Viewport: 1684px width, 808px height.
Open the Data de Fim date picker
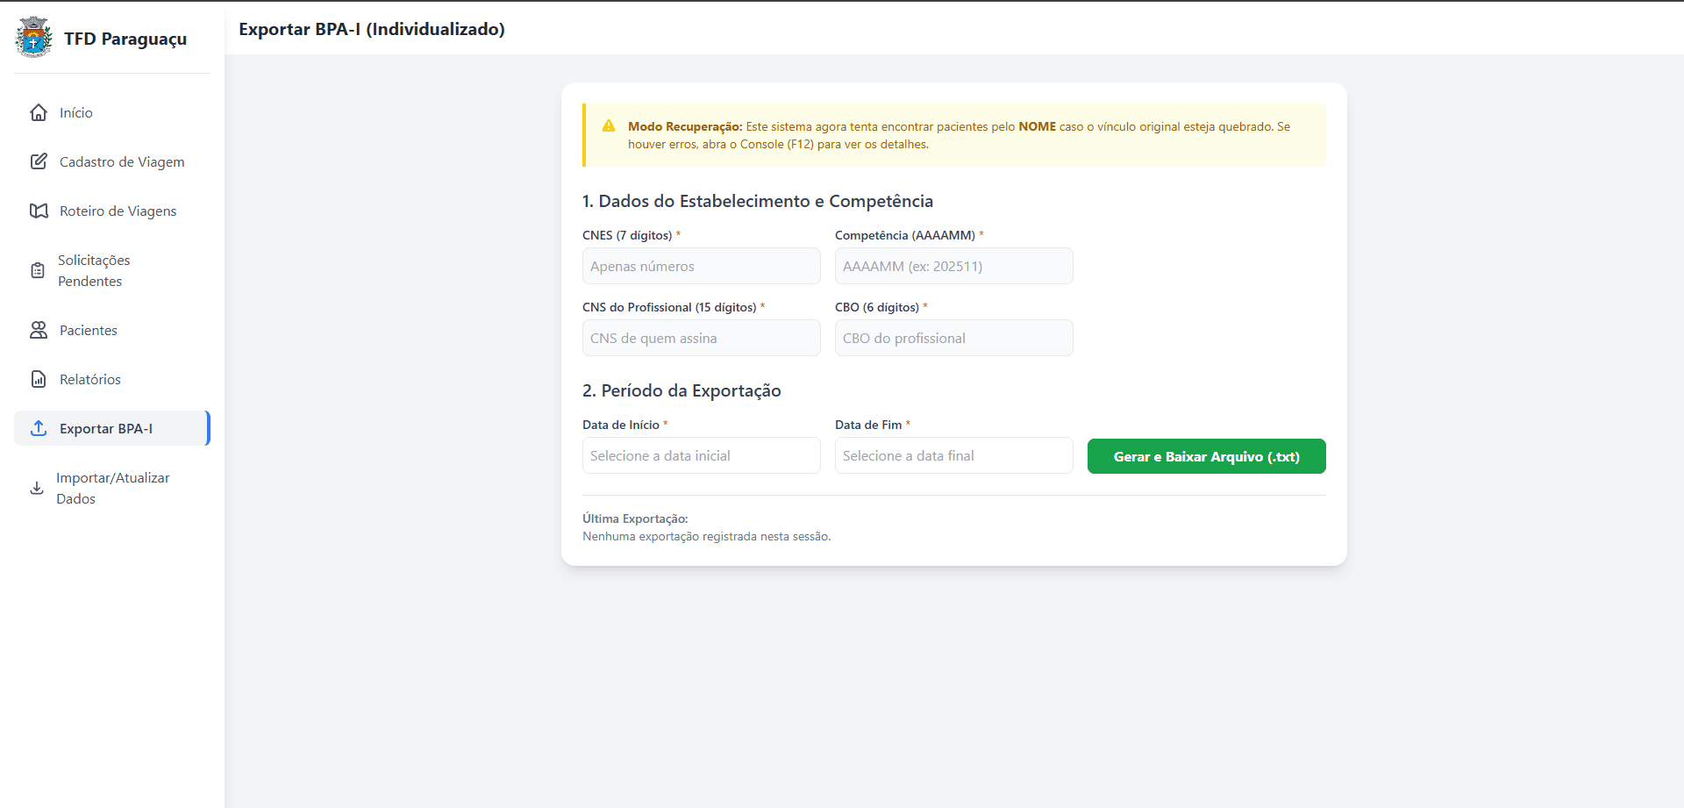[953, 456]
